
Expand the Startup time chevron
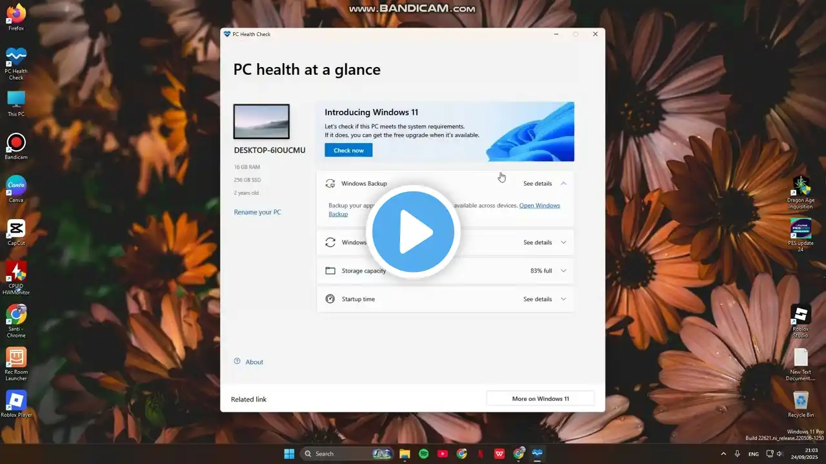[563, 299]
